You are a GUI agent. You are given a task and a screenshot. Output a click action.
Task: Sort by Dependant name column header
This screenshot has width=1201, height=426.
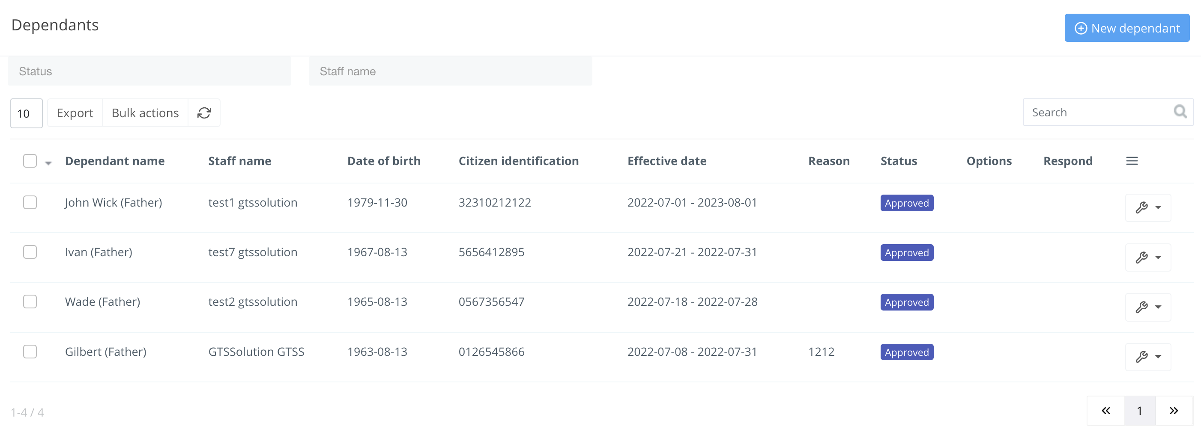click(115, 161)
